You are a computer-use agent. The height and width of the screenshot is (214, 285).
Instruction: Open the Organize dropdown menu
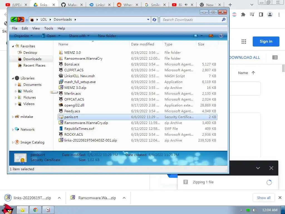tap(23, 36)
